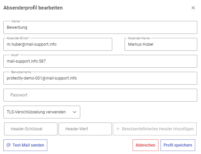Click the empty Passwort field

point(100,95)
